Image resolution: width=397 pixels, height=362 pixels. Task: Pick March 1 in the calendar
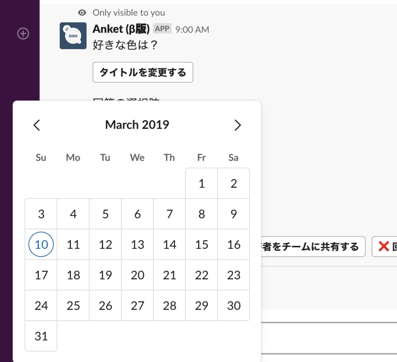(201, 184)
